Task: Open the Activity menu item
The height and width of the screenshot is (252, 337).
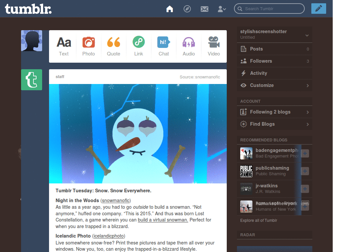Action: pyautogui.click(x=274, y=73)
